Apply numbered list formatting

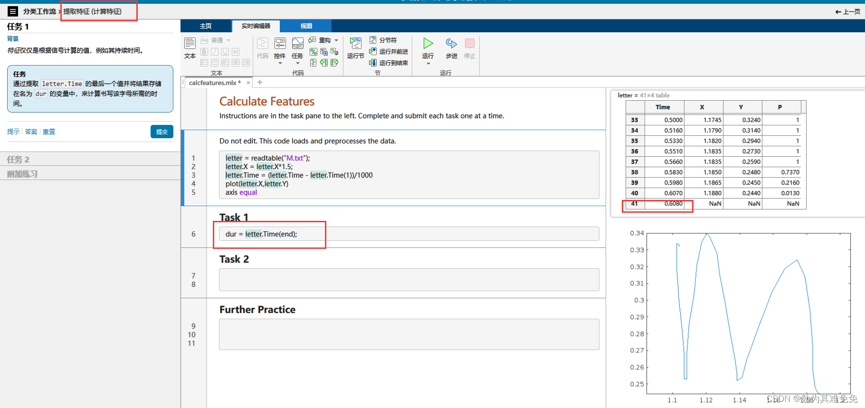click(x=215, y=63)
